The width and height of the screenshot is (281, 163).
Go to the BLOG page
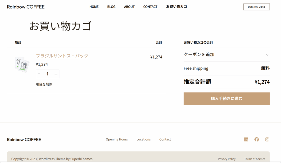click(x=111, y=7)
